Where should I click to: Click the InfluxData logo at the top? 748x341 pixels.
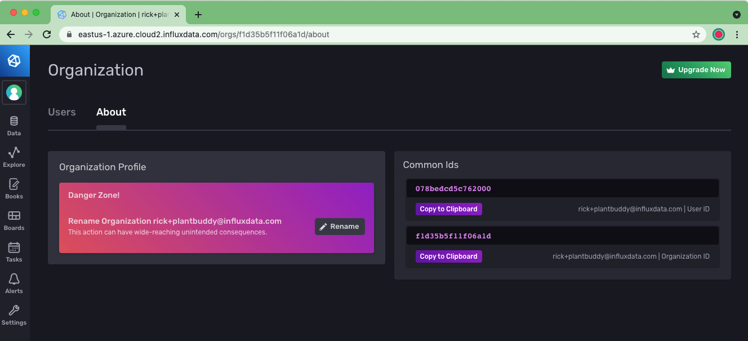pyautogui.click(x=15, y=60)
